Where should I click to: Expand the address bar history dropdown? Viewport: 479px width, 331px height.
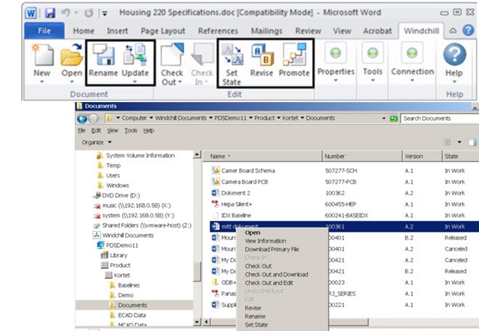(x=384, y=118)
